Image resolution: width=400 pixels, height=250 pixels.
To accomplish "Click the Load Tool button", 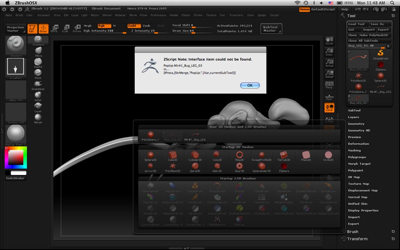I will (x=358, y=24).
